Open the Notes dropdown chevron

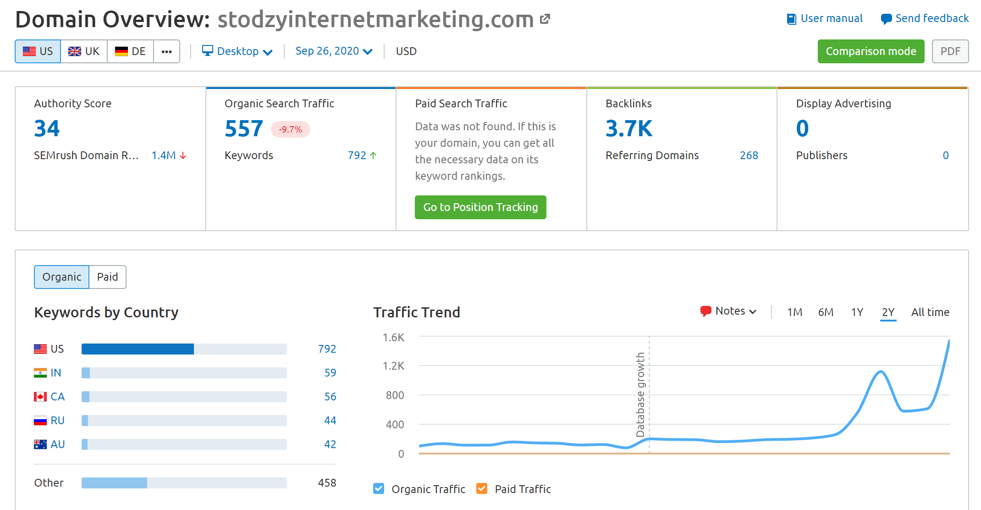click(753, 312)
